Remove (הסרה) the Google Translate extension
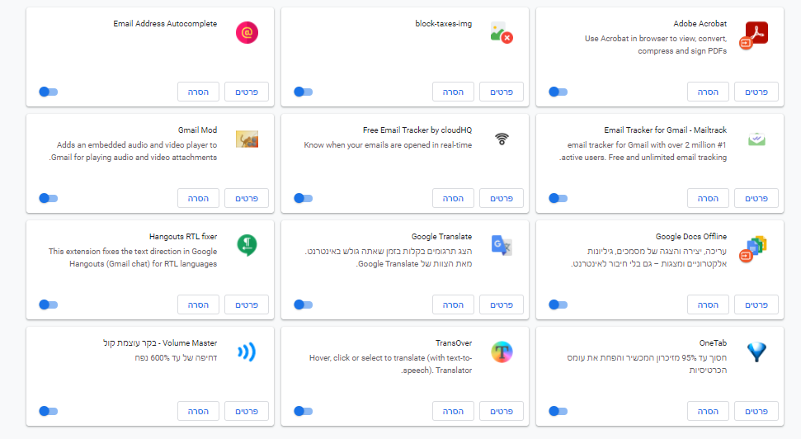The image size is (801, 439). 453,304
